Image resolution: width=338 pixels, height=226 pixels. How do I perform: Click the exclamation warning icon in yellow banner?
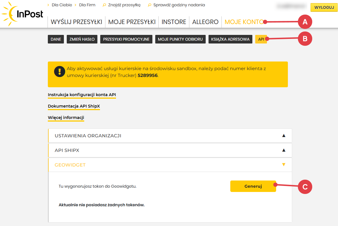click(60, 72)
